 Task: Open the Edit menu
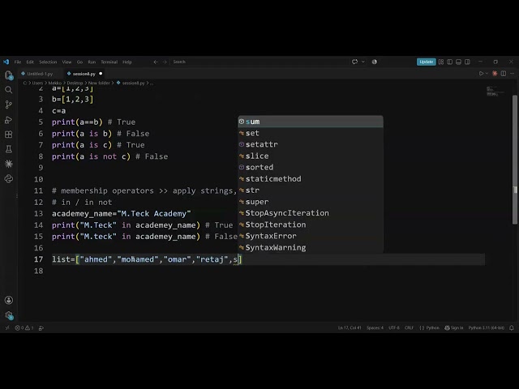click(30, 62)
